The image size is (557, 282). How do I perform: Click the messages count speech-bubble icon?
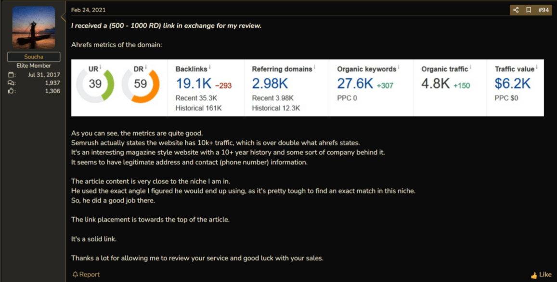pos(12,83)
